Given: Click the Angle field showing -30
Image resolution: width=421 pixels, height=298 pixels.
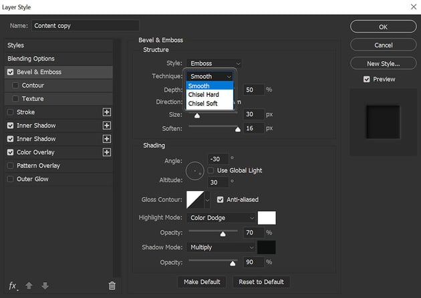Looking at the screenshot, I should point(218,159).
